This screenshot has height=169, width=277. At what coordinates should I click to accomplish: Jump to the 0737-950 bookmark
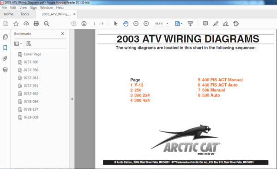(x=31, y=70)
